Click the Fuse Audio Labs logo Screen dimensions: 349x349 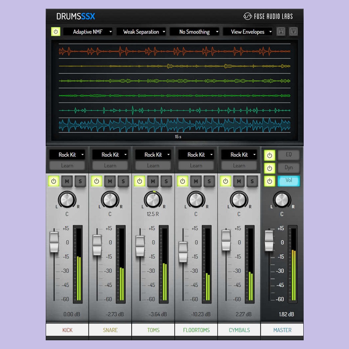[x=268, y=16]
